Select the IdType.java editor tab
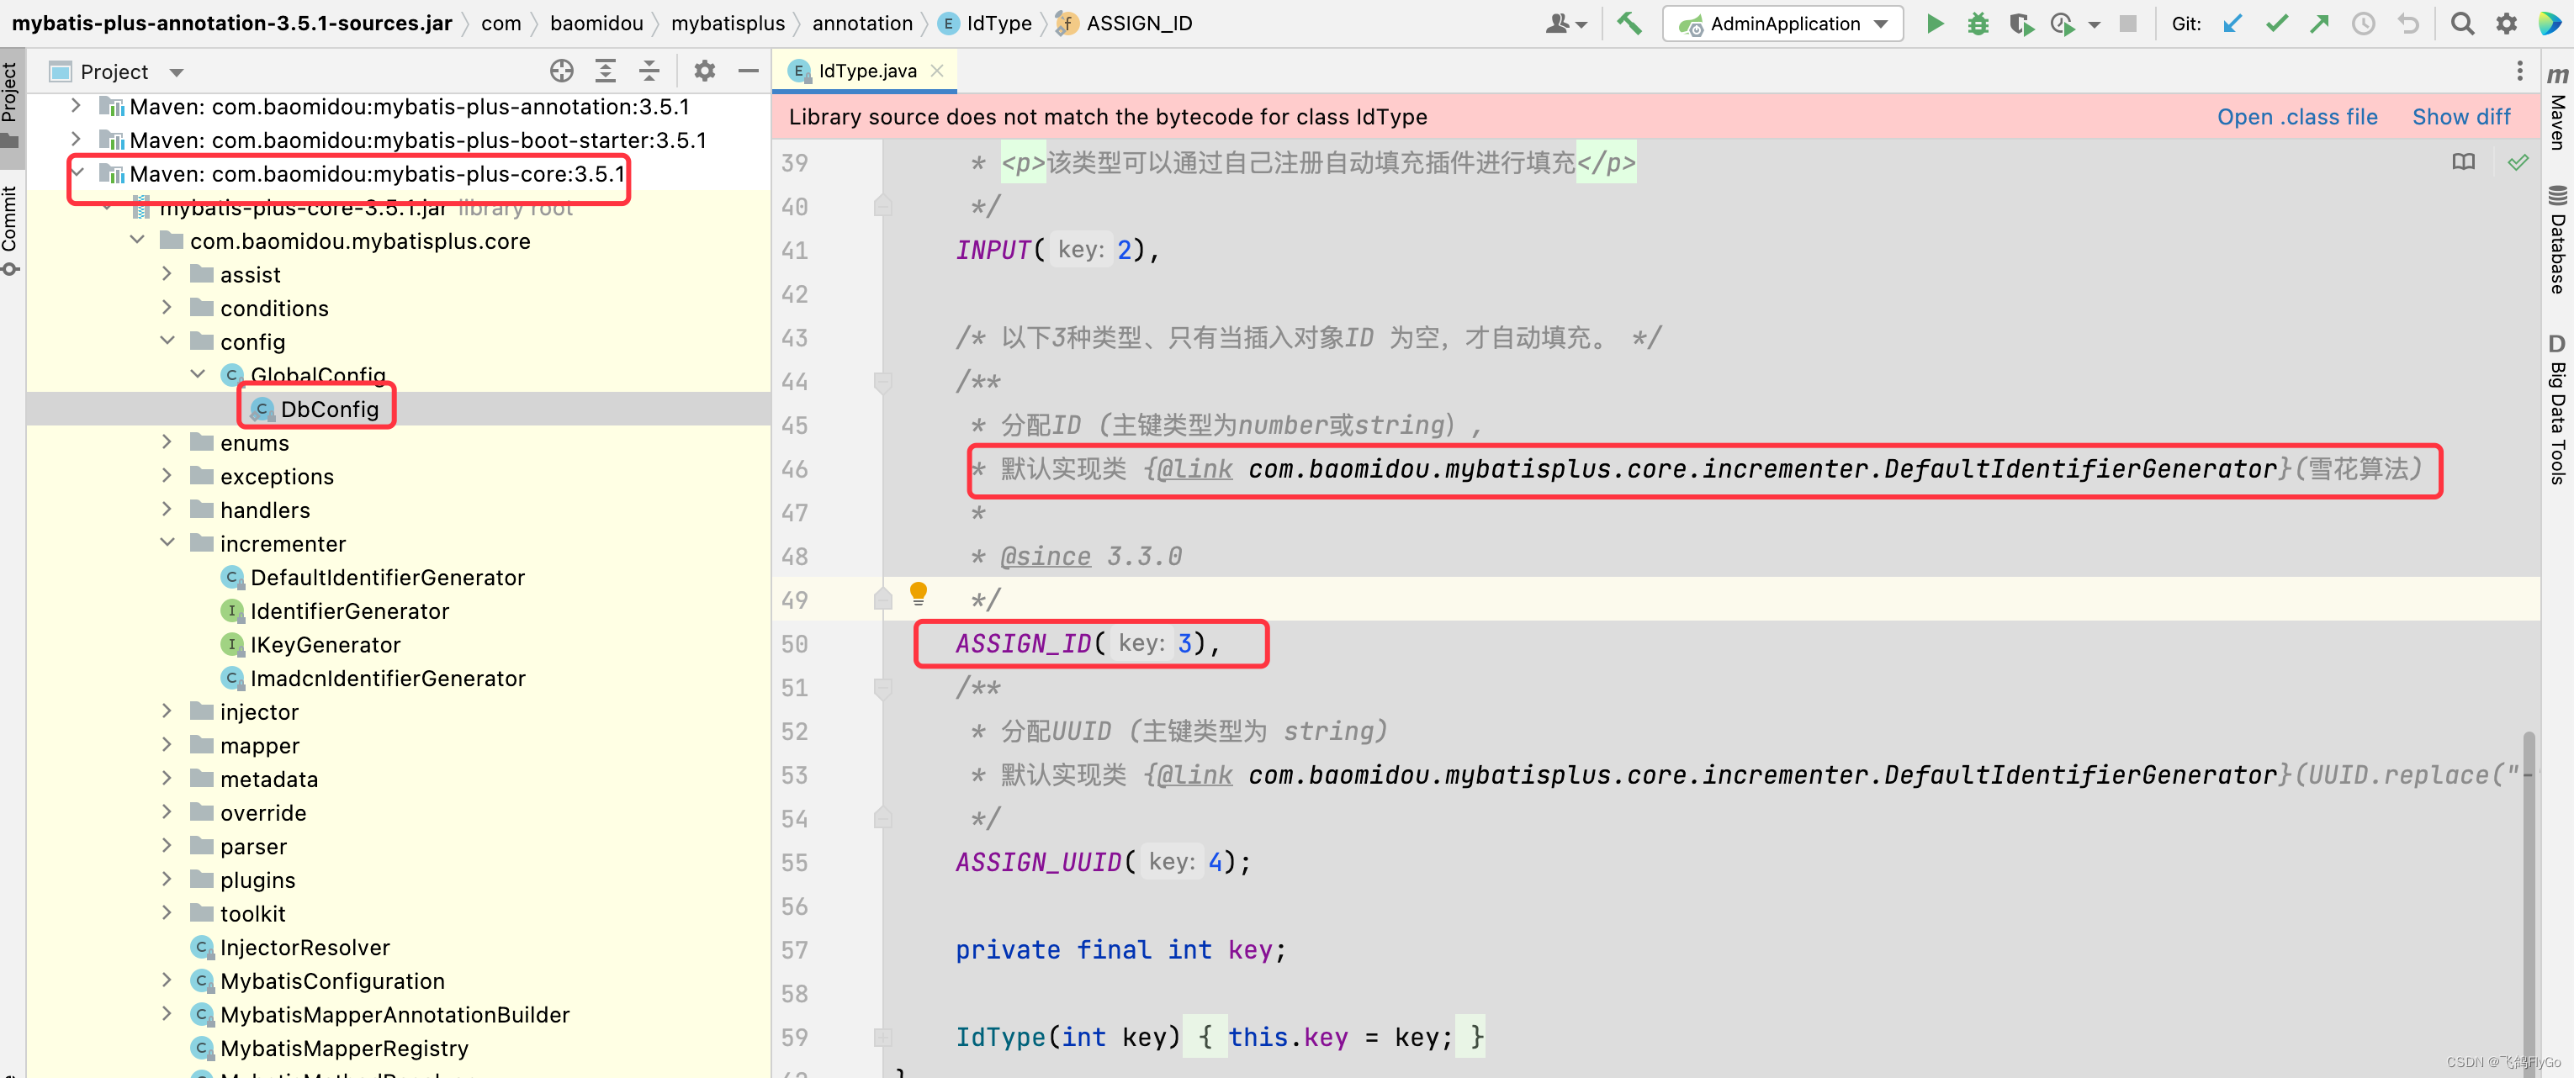The image size is (2574, 1078). pyautogui.click(x=866, y=71)
